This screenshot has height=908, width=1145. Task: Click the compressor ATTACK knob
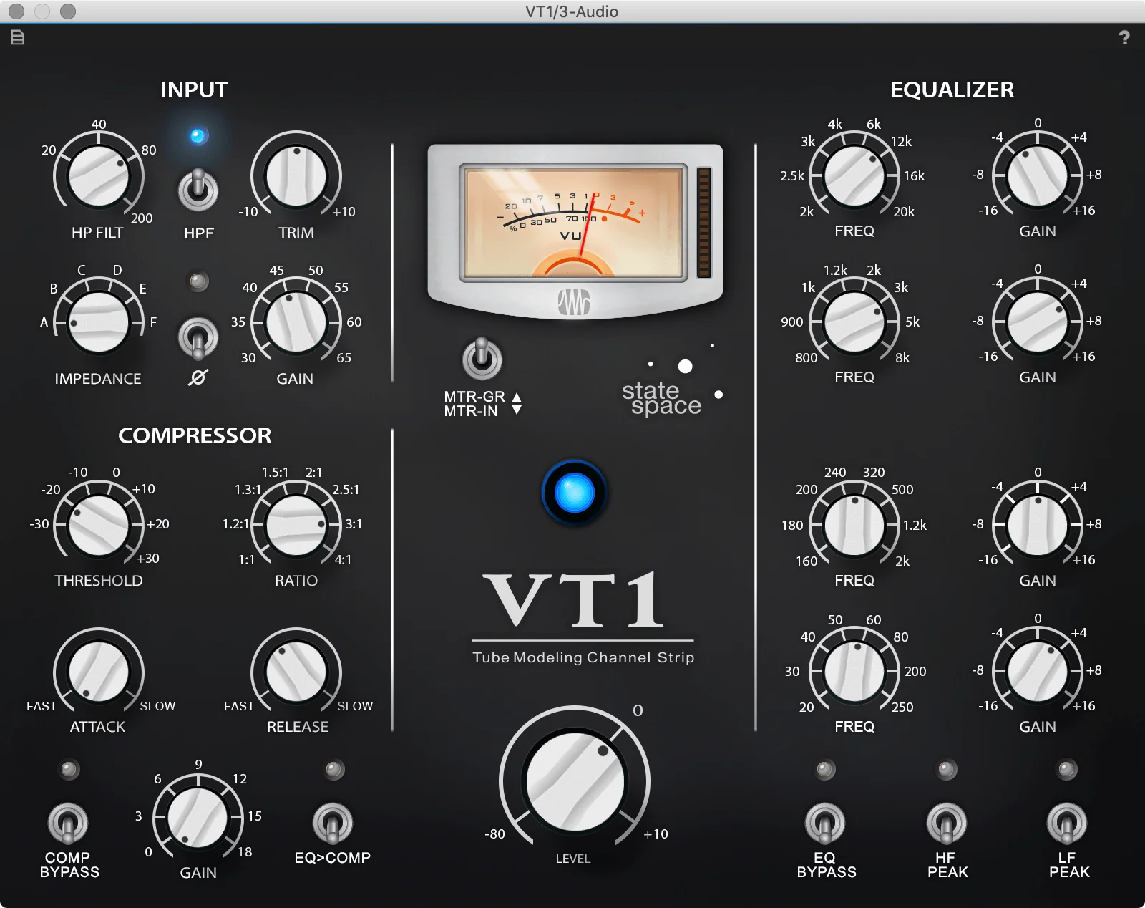tap(99, 672)
